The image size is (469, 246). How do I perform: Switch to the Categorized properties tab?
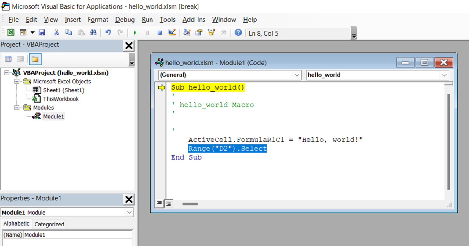[49, 224]
